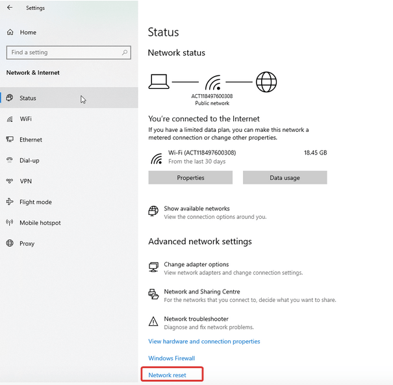The width and height of the screenshot is (393, 385).
Task: Click the Public network label
Action: click(212, 103)
